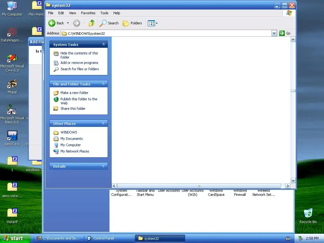
Task: Open the View menu
Action: tap(72, 13)
